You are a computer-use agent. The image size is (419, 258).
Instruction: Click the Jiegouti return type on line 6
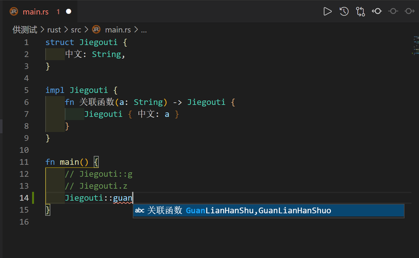click(206, 102)
